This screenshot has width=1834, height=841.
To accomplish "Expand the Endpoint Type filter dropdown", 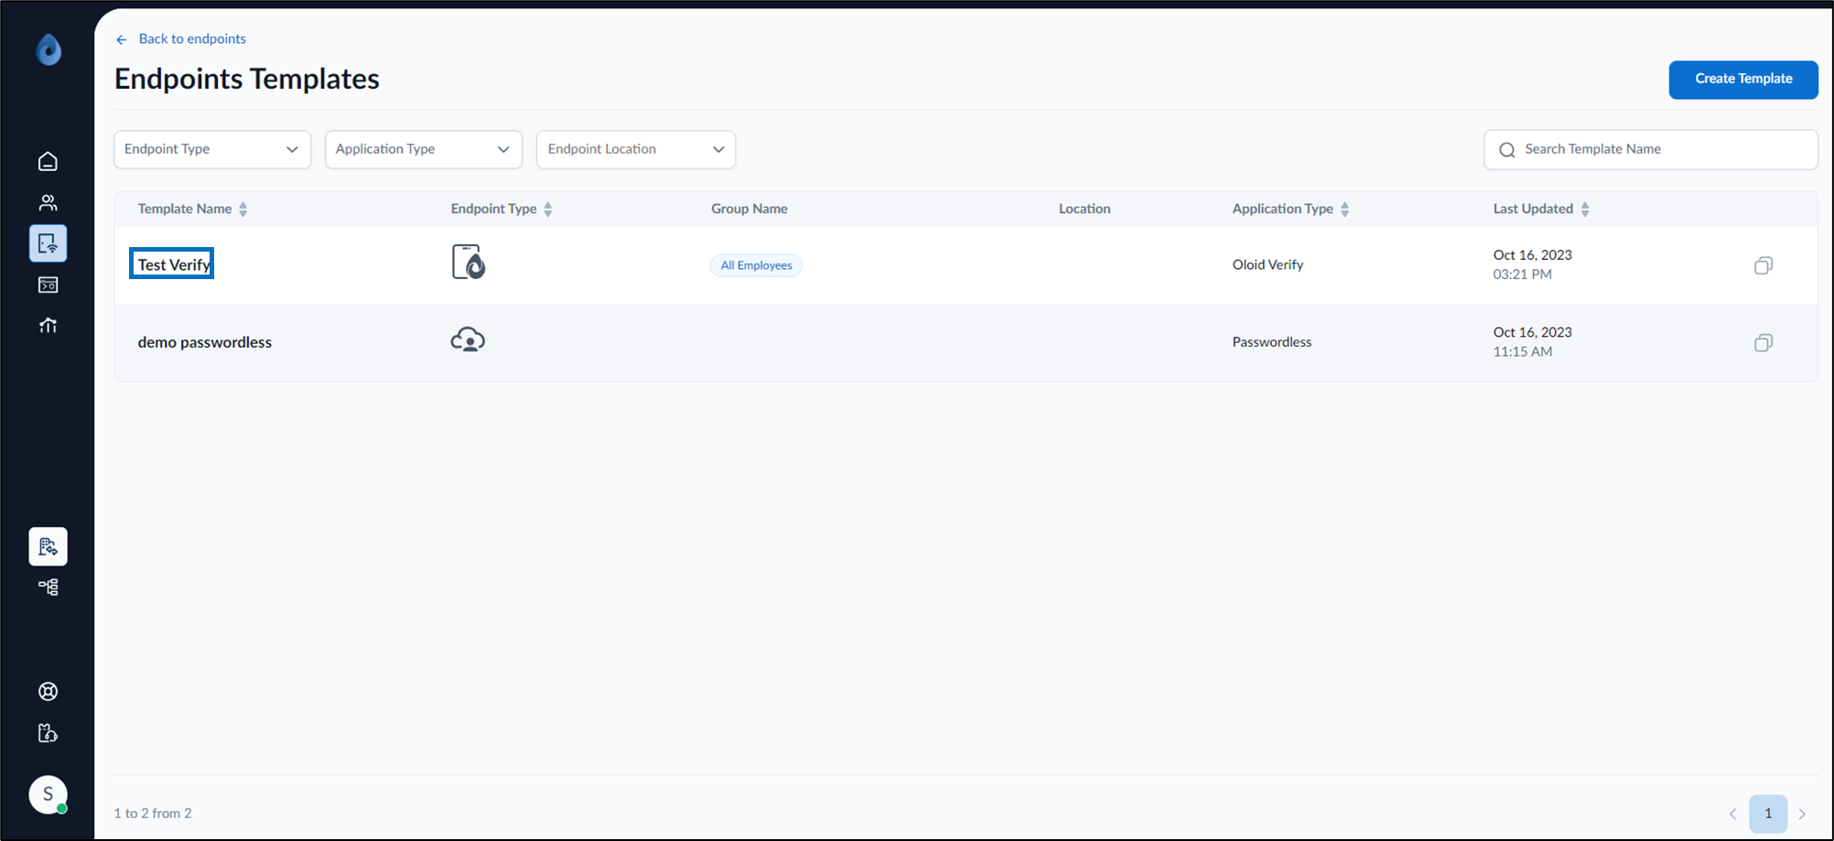I will [x=212, y=149].
